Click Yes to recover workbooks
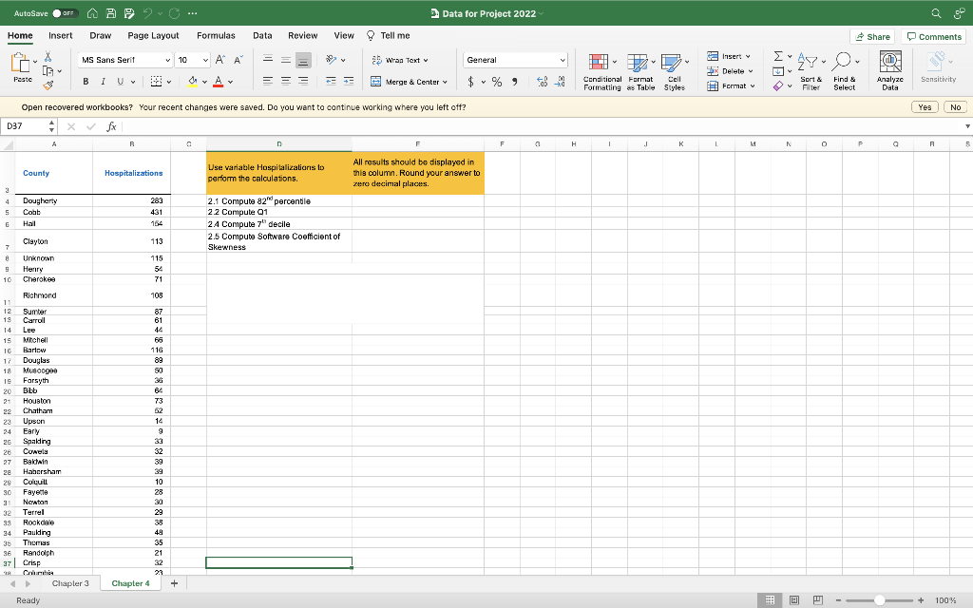The image size is (973, 608). pyautogui.click(x=924, y=106)
